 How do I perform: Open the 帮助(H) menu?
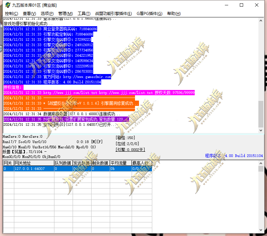174,14
